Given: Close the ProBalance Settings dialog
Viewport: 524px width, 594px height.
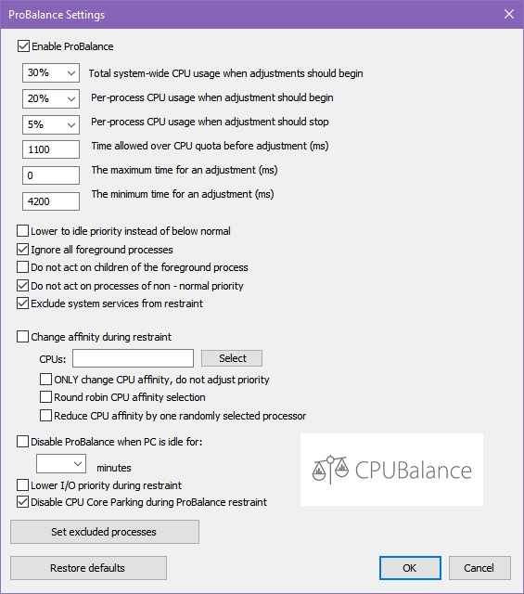Looking at the screenshot, I should (509, 14).
